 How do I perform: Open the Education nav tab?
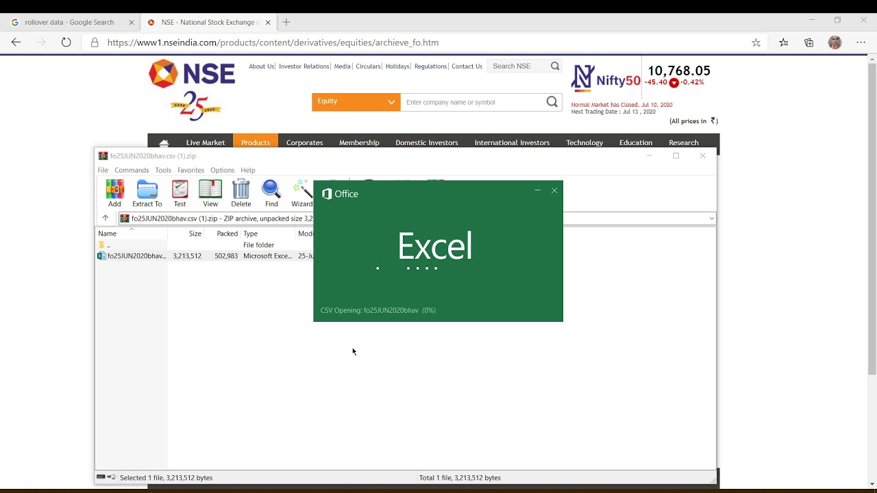coord(636,142)
